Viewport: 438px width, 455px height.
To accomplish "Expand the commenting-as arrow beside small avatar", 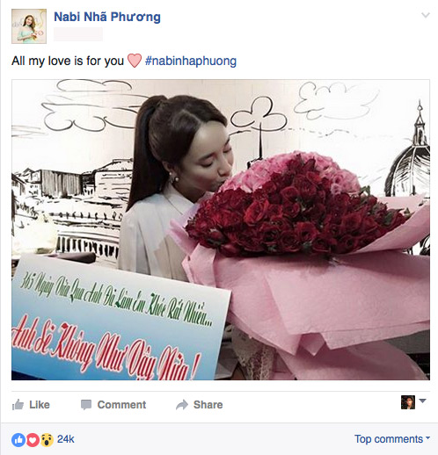I will (x=422, y=401).
